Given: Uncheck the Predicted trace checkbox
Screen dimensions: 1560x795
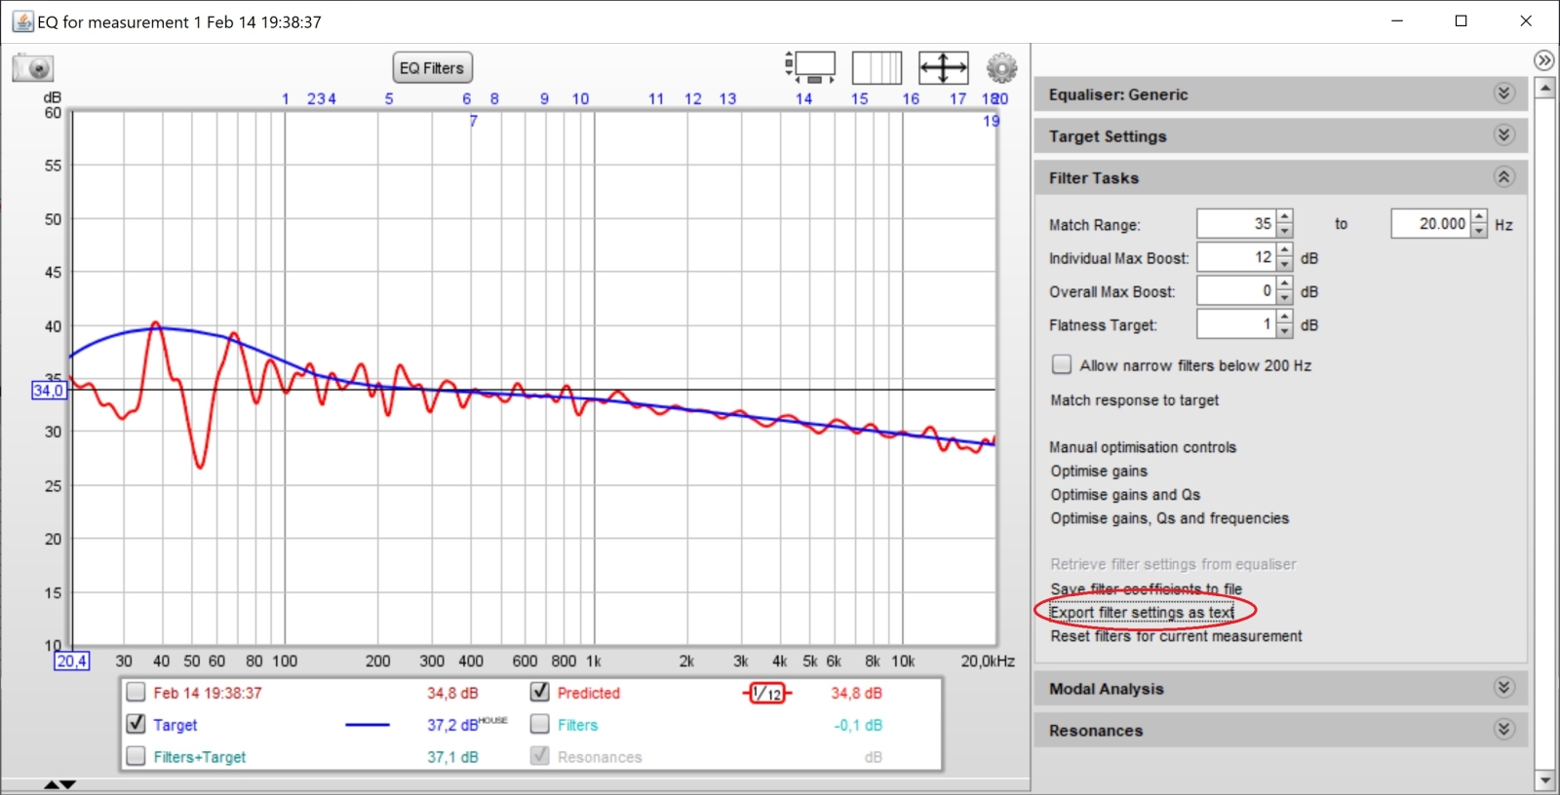Looking at the screenshot, I should [539, 693].
